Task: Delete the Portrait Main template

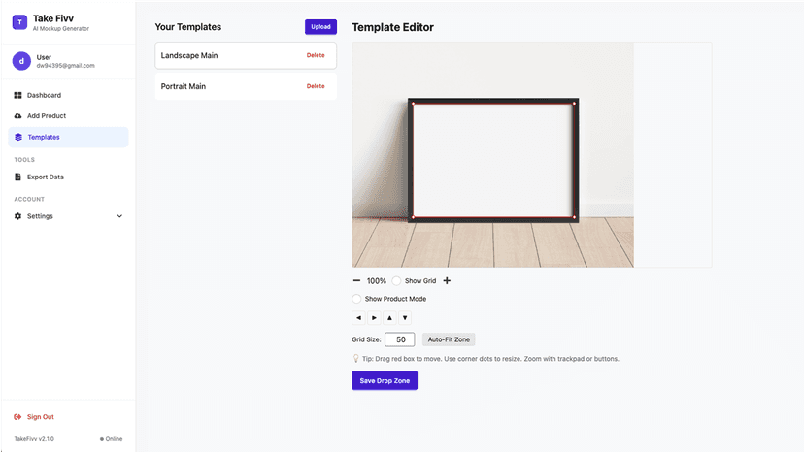Action: click(316, 86)
